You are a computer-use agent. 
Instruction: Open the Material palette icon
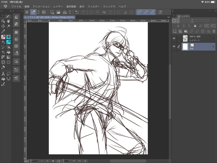[16, 70]
